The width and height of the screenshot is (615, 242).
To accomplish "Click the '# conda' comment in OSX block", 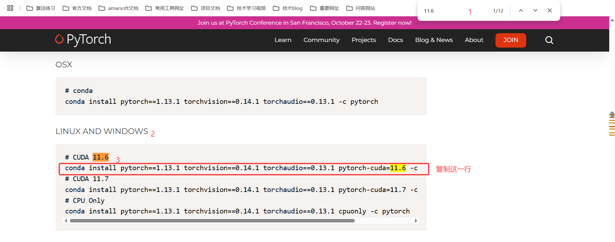I will coord(79,91).
